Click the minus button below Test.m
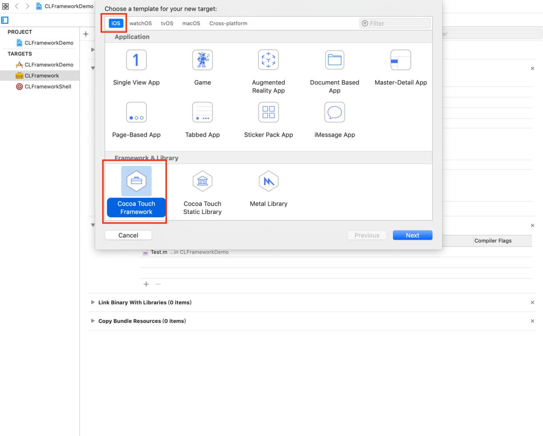 coord(158,284)
